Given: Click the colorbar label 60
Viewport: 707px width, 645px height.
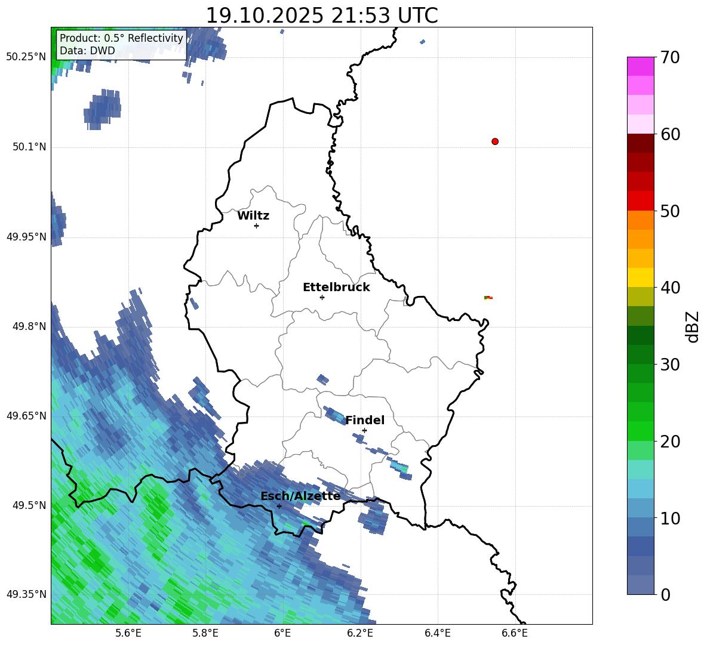Looking at the screenshot, I should 670,134.
